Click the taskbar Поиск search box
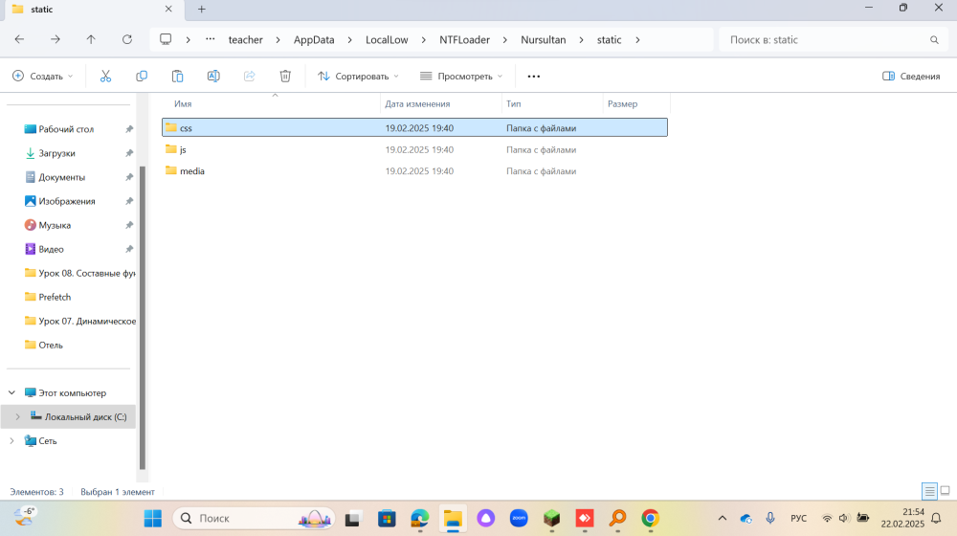The width and height of the screenshot is (957, 536). pos(254,519)
